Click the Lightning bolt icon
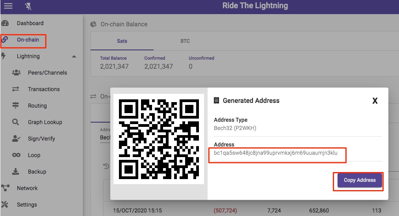The image size is (399, 216). [x=3, y=56]
